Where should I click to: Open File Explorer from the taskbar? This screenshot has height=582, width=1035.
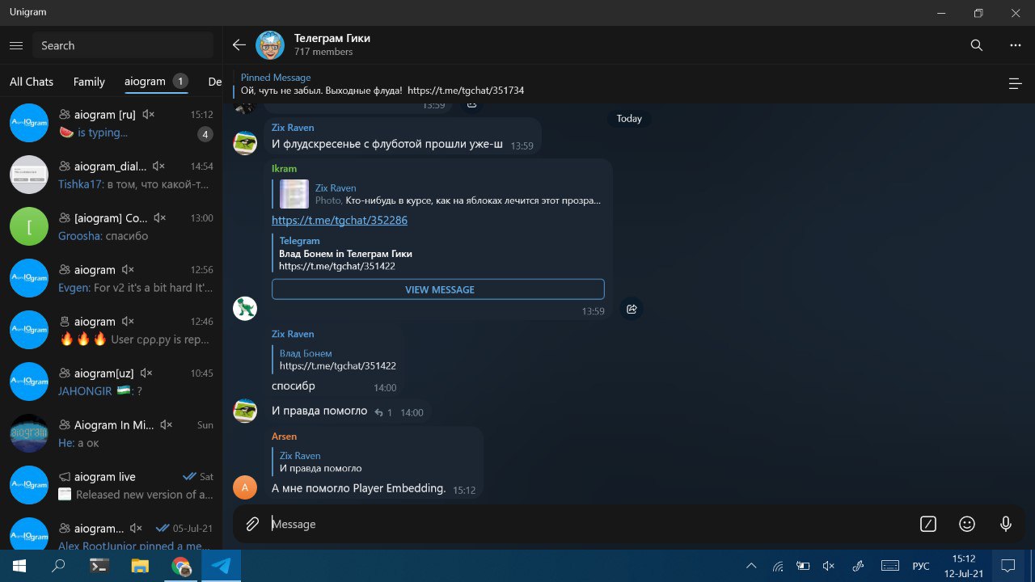(140, 566)
